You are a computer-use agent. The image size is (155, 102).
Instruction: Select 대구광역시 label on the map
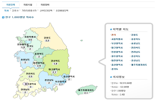(54, 69)
